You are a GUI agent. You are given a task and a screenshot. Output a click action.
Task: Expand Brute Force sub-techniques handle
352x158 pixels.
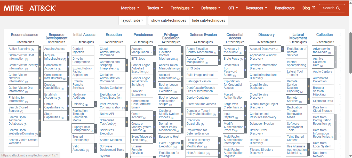(245, 59)
